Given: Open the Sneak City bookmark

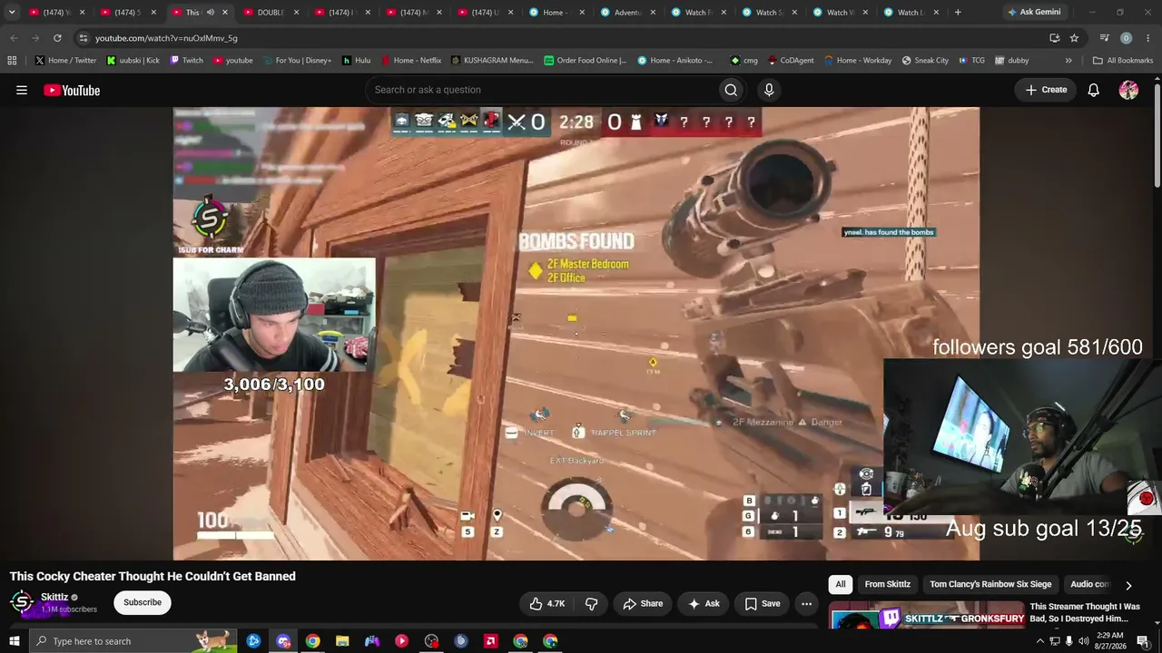Looking at the screenshot, I should (x=925, y=61).
